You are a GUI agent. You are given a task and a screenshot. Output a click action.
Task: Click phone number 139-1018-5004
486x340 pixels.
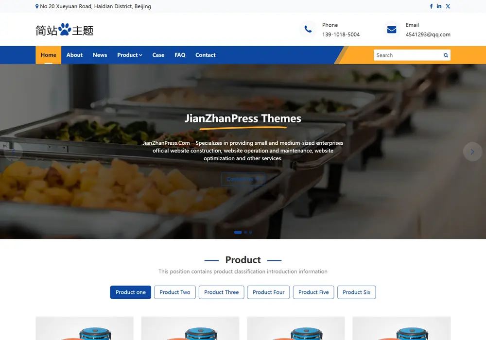341,34
